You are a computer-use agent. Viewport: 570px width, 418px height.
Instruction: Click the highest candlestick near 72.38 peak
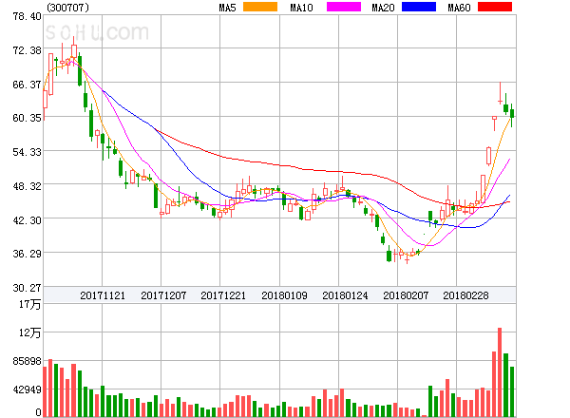pyautogui.click(x=74, y=51)
